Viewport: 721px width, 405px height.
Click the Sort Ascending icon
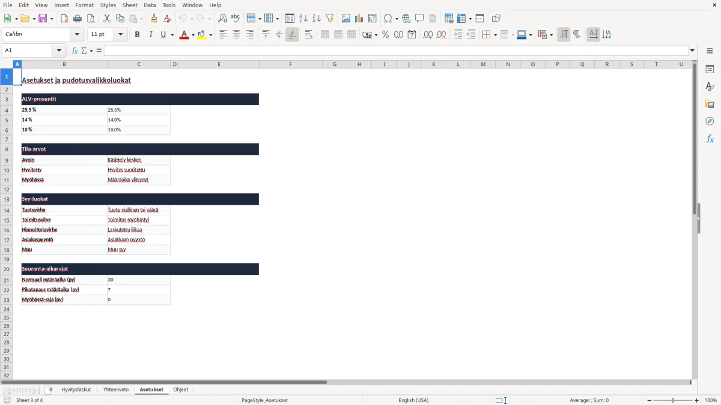tap(303, 19)
